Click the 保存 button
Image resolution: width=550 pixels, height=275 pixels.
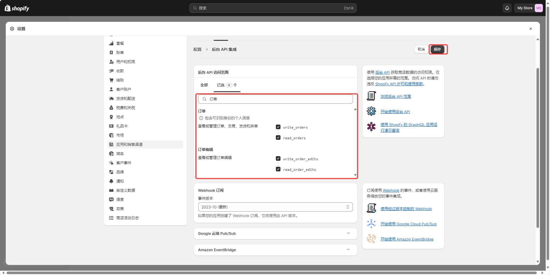click(x=438, y=49)
